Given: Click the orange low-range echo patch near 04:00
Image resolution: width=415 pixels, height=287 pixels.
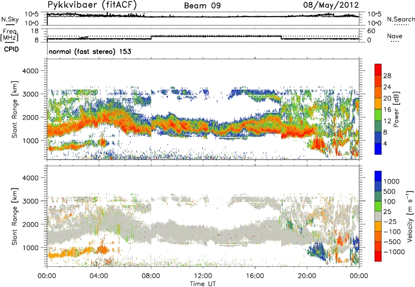Looking at the screenshot, I should click(x=102, y=142).
